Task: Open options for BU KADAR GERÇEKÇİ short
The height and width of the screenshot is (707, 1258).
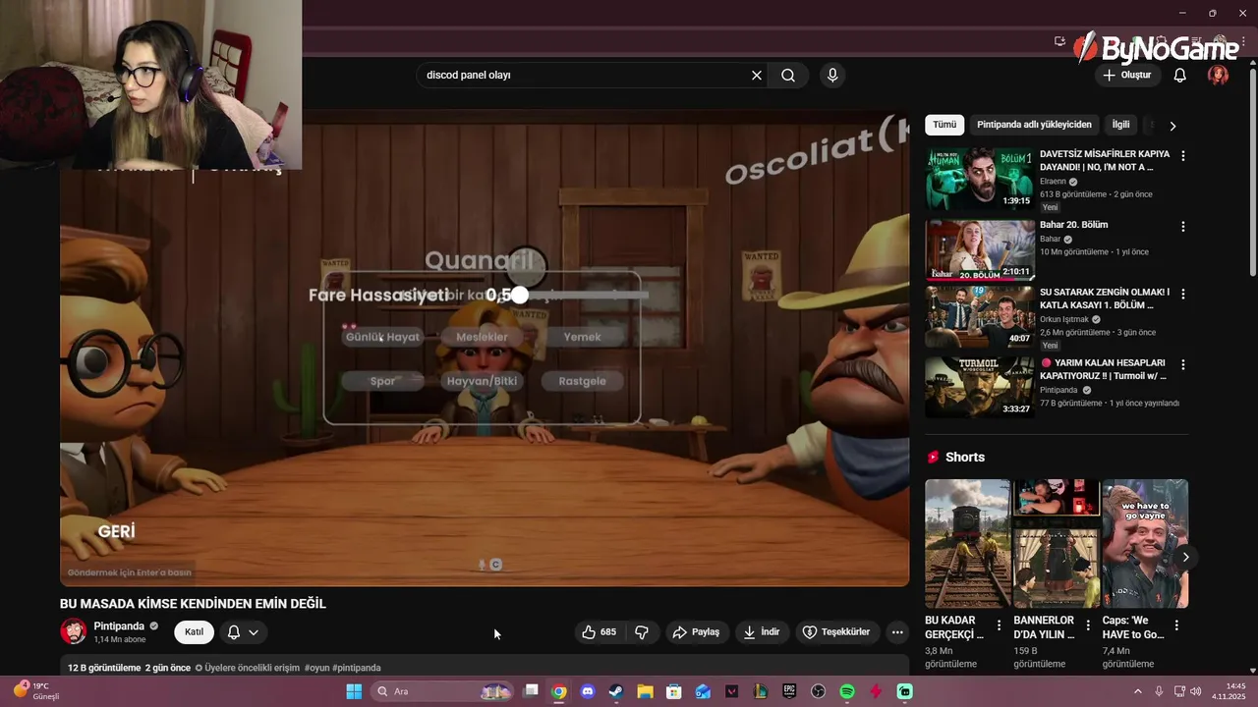Action: click(x=1000, y=625)
